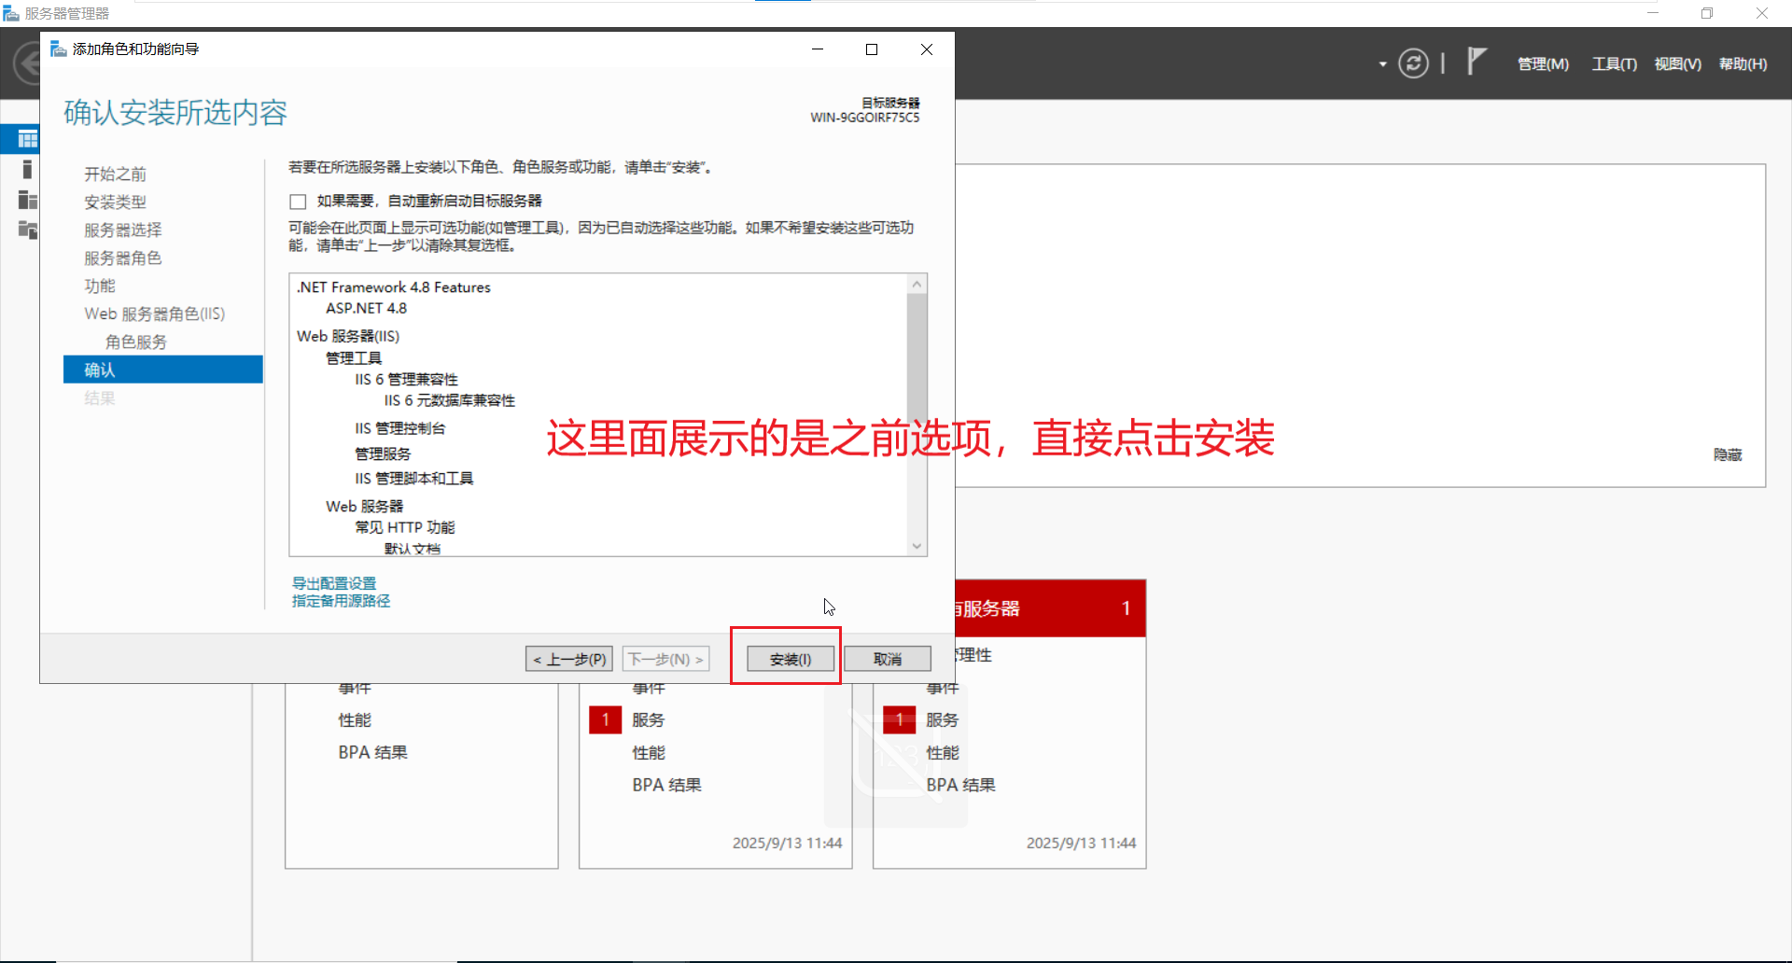Image resolution: width=1792 pixels, height=963 pixels.
Task: Click the Add Roles wizard title bar icon
Action: tap(58, 49)
